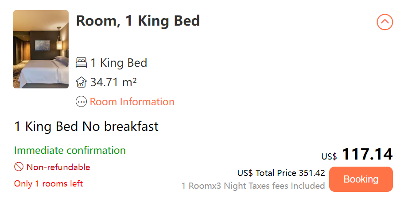Click the "Only 1 rooms left" warning

48,183
